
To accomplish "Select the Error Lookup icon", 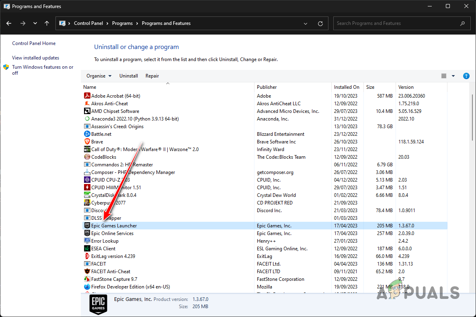I will point(87,241).
